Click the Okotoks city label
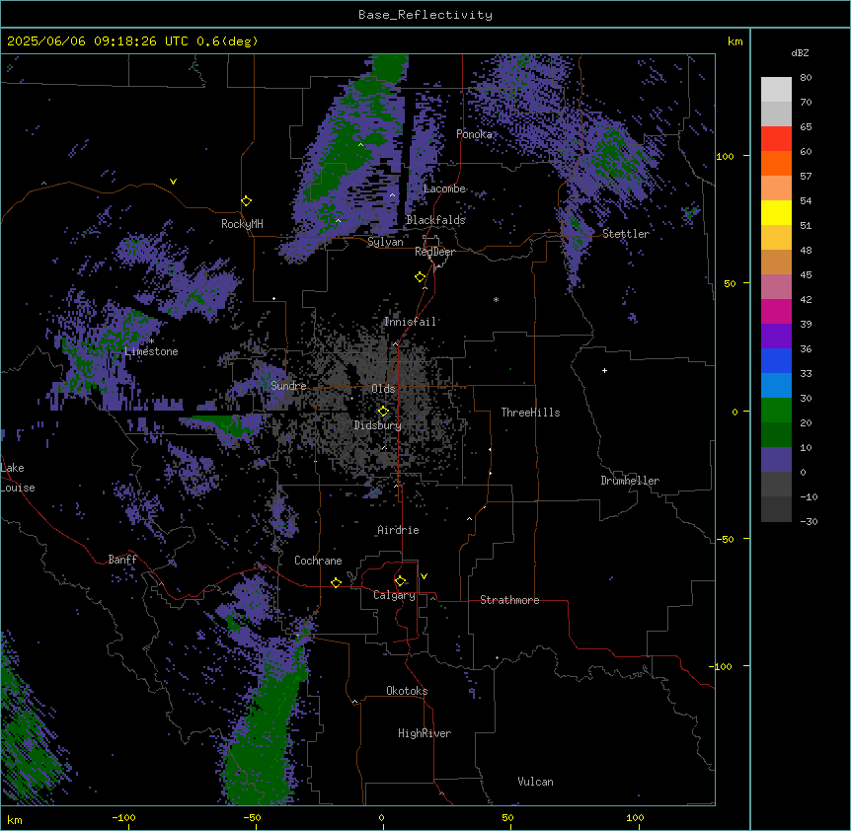The image size is (851, 831). pyautogui.click(x=407, y=691)
